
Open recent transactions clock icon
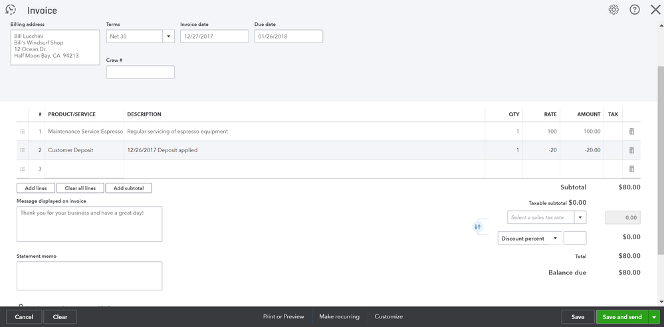[x=11, y=10]
